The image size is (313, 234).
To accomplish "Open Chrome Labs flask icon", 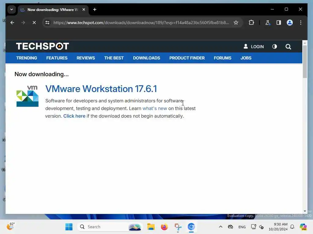I will [x=267, y=23].
